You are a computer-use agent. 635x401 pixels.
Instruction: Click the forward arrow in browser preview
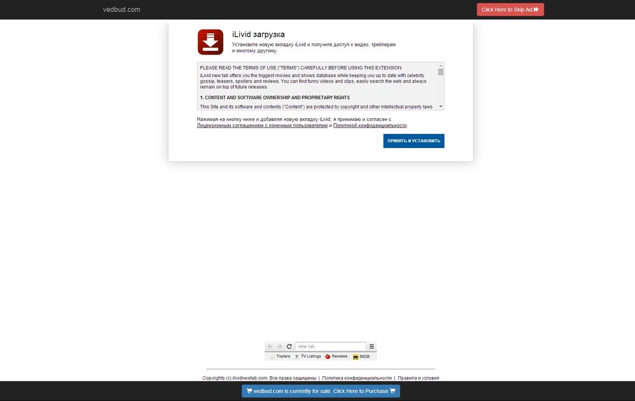point(279,347)
